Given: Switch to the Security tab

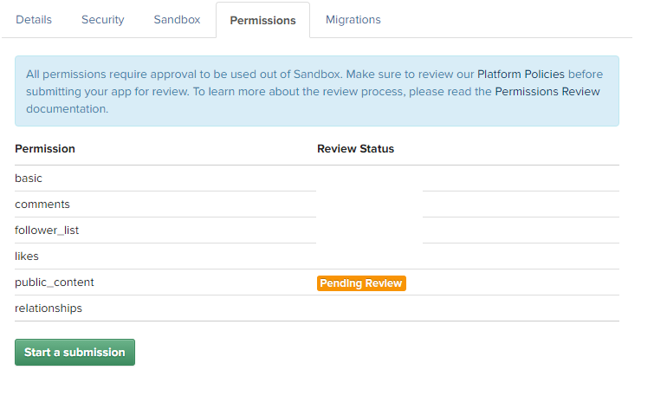Looking at the screenshot, I should 102,20.
